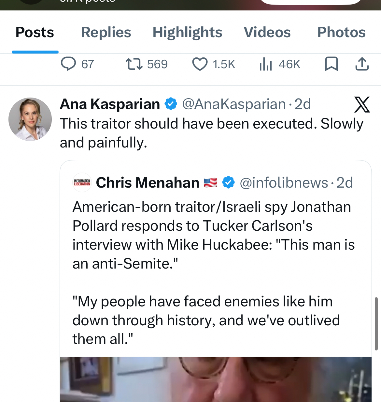This screenshot has width=381, height=402.
Task: Like the post with 1.5K likes
Action: pos(200,64)
